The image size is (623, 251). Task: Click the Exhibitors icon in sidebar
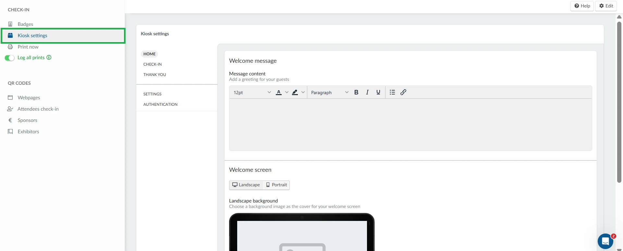(x=10, y=131)
